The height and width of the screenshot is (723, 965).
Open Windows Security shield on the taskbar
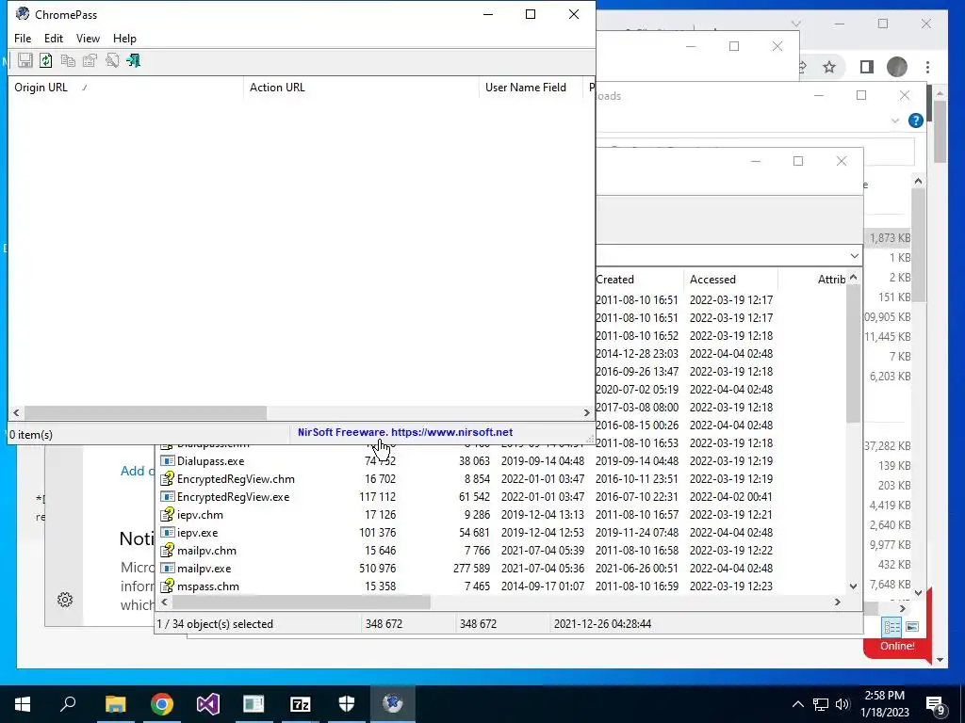pyautogui.click(x=347, y=704)
